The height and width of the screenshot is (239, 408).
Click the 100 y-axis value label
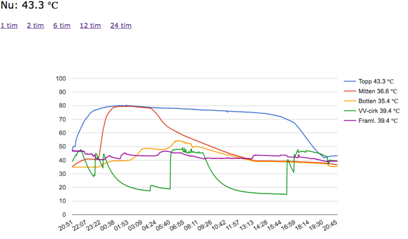(61, 78)
